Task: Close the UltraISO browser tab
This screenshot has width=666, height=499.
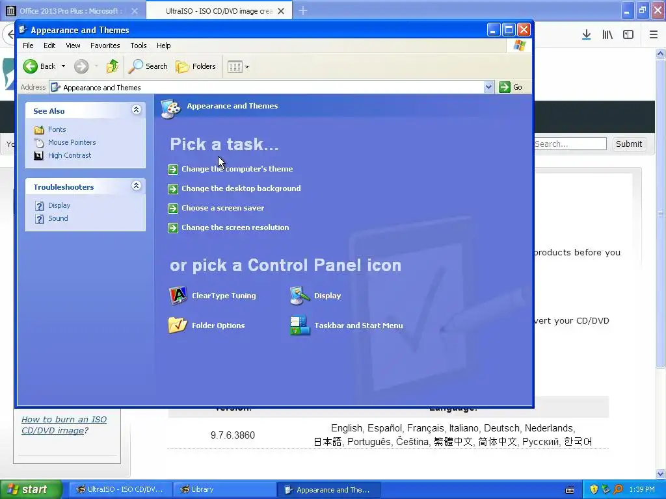Action: tap(281, 11)
